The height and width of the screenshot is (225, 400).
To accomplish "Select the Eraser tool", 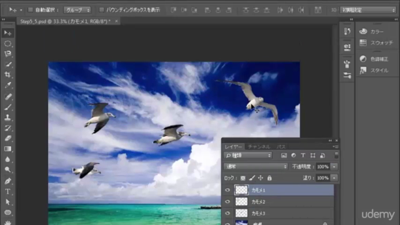I will click(x=7, y=139).
